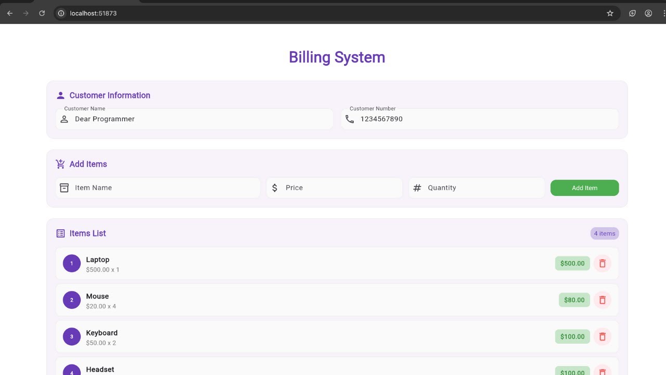
Task: Remove the Mouse item using trash icon
Action: [603, 300]
